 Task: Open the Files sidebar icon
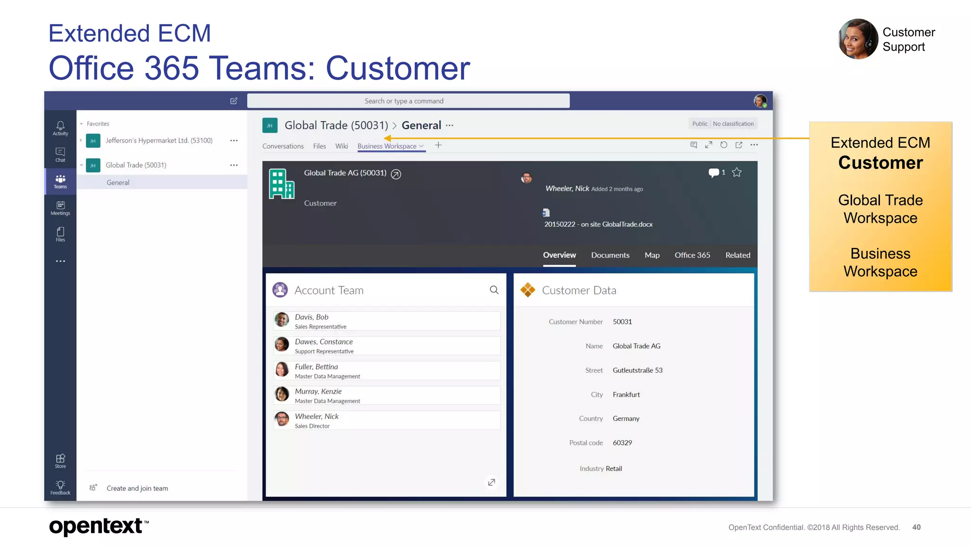60,234
